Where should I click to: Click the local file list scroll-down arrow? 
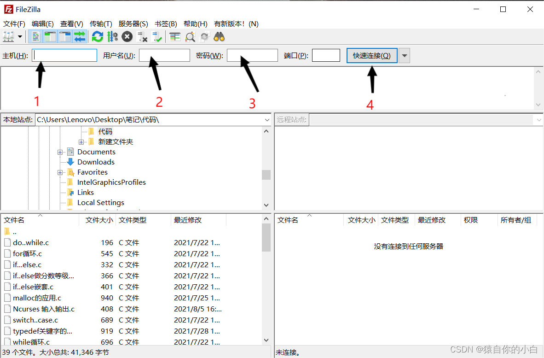pyautogui.click(x=266, y=340)
